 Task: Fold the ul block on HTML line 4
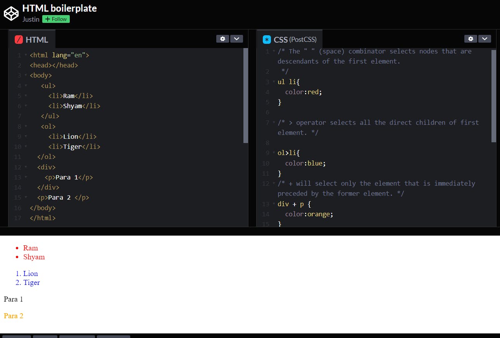26,86
